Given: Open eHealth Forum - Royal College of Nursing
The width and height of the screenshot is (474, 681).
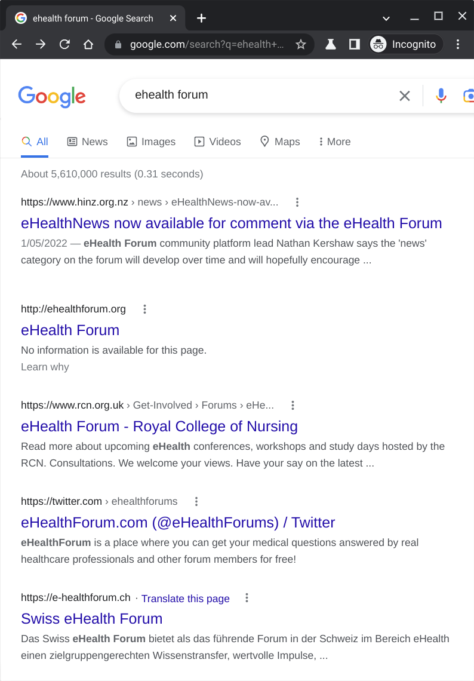Looking at the screenshot, I should [x=159, y=426].
